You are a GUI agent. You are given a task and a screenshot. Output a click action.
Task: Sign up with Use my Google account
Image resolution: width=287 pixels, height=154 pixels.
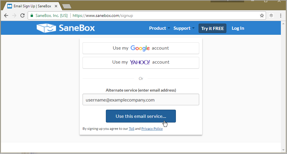[141, 48]
